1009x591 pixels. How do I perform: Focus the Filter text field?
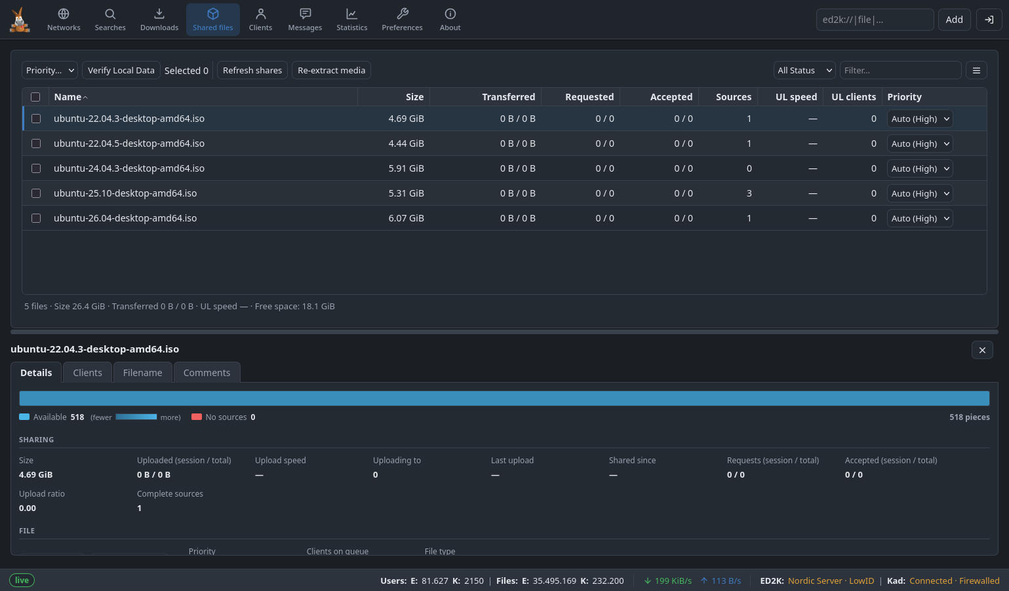pyautogui.click(x=900, y=70)
